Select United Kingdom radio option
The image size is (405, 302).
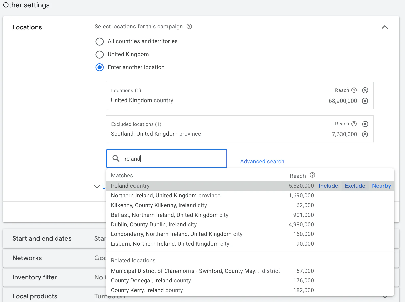point(99,54)
